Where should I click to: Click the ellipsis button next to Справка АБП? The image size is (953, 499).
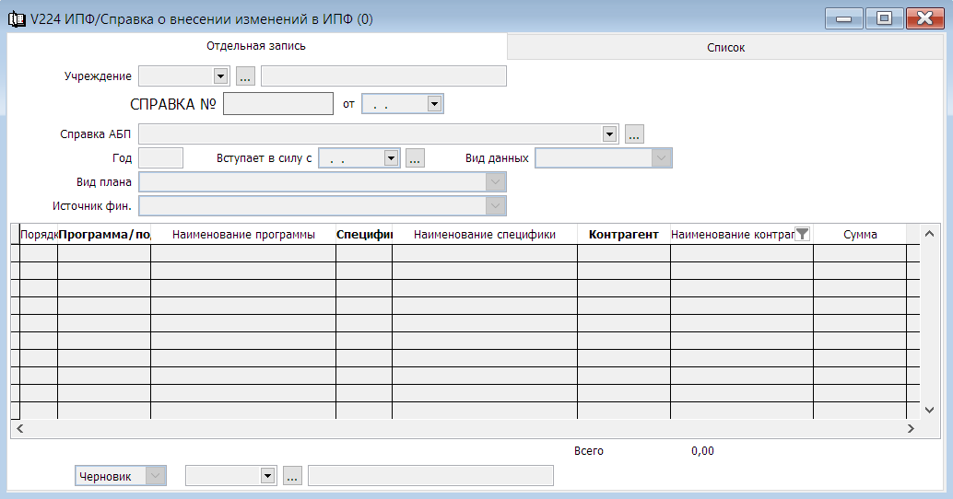634,134
